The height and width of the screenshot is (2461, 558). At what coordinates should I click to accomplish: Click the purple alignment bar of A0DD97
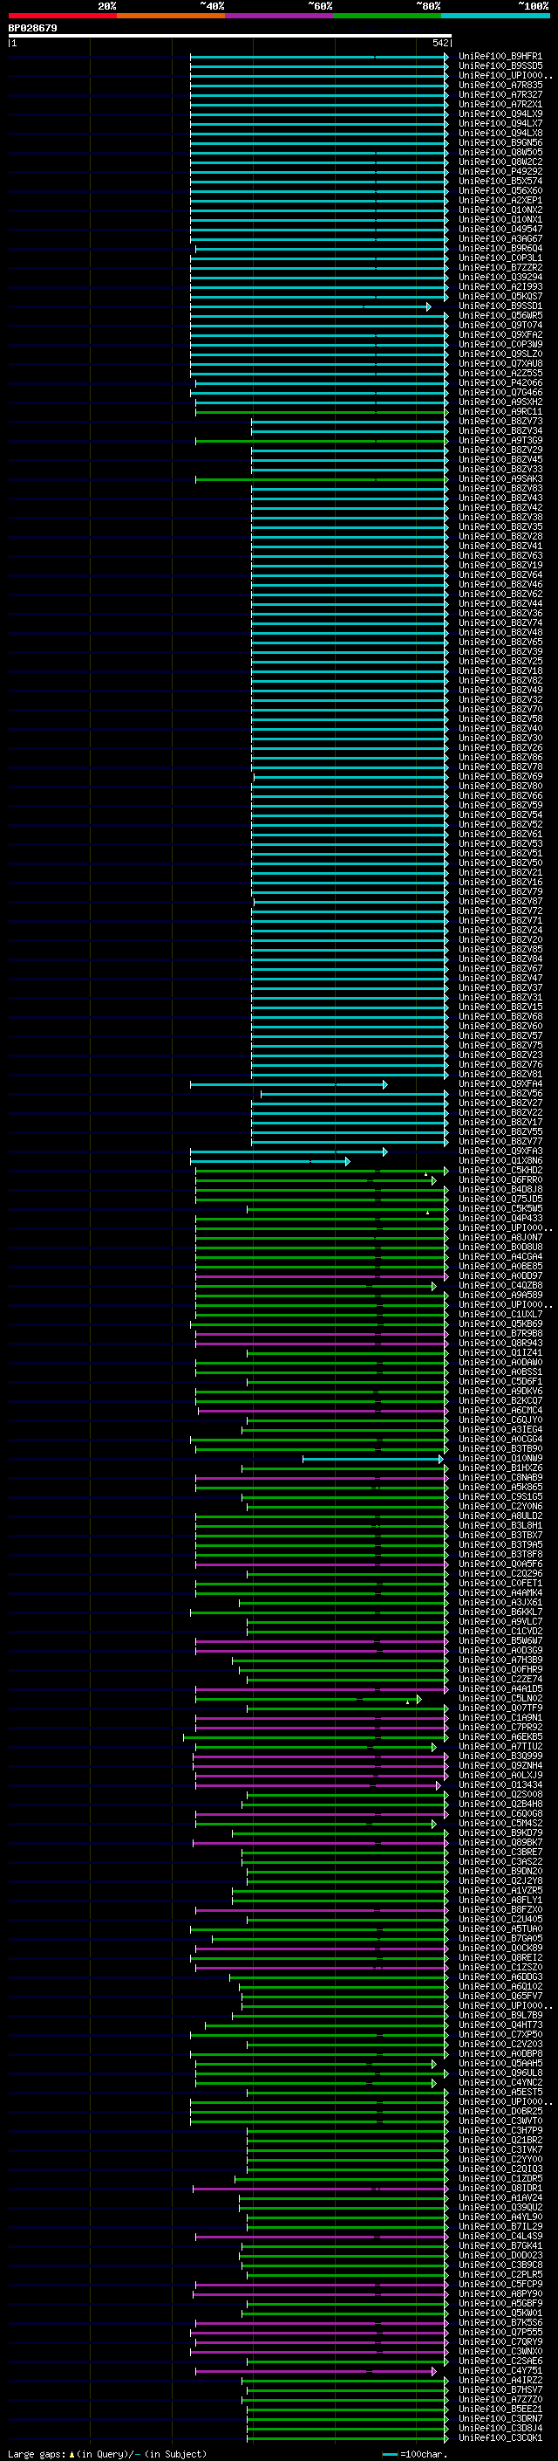coord(322,1276)
